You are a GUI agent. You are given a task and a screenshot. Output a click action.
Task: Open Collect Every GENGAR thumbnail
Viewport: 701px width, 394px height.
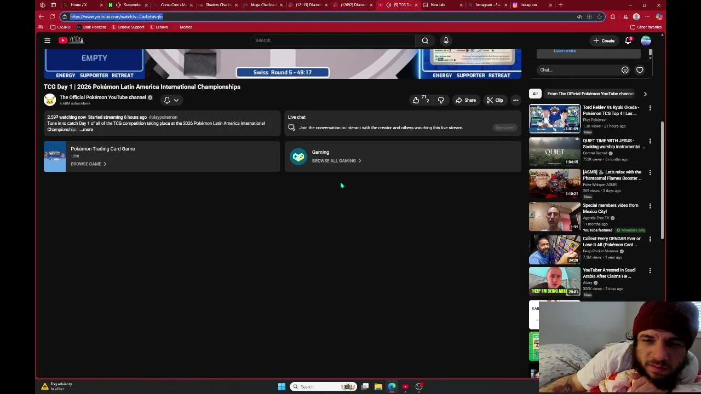click(x=554, y=250)
